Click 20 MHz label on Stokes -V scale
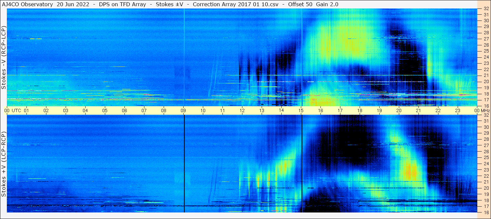Screen dimensions: 491x219 click(486, 81)
